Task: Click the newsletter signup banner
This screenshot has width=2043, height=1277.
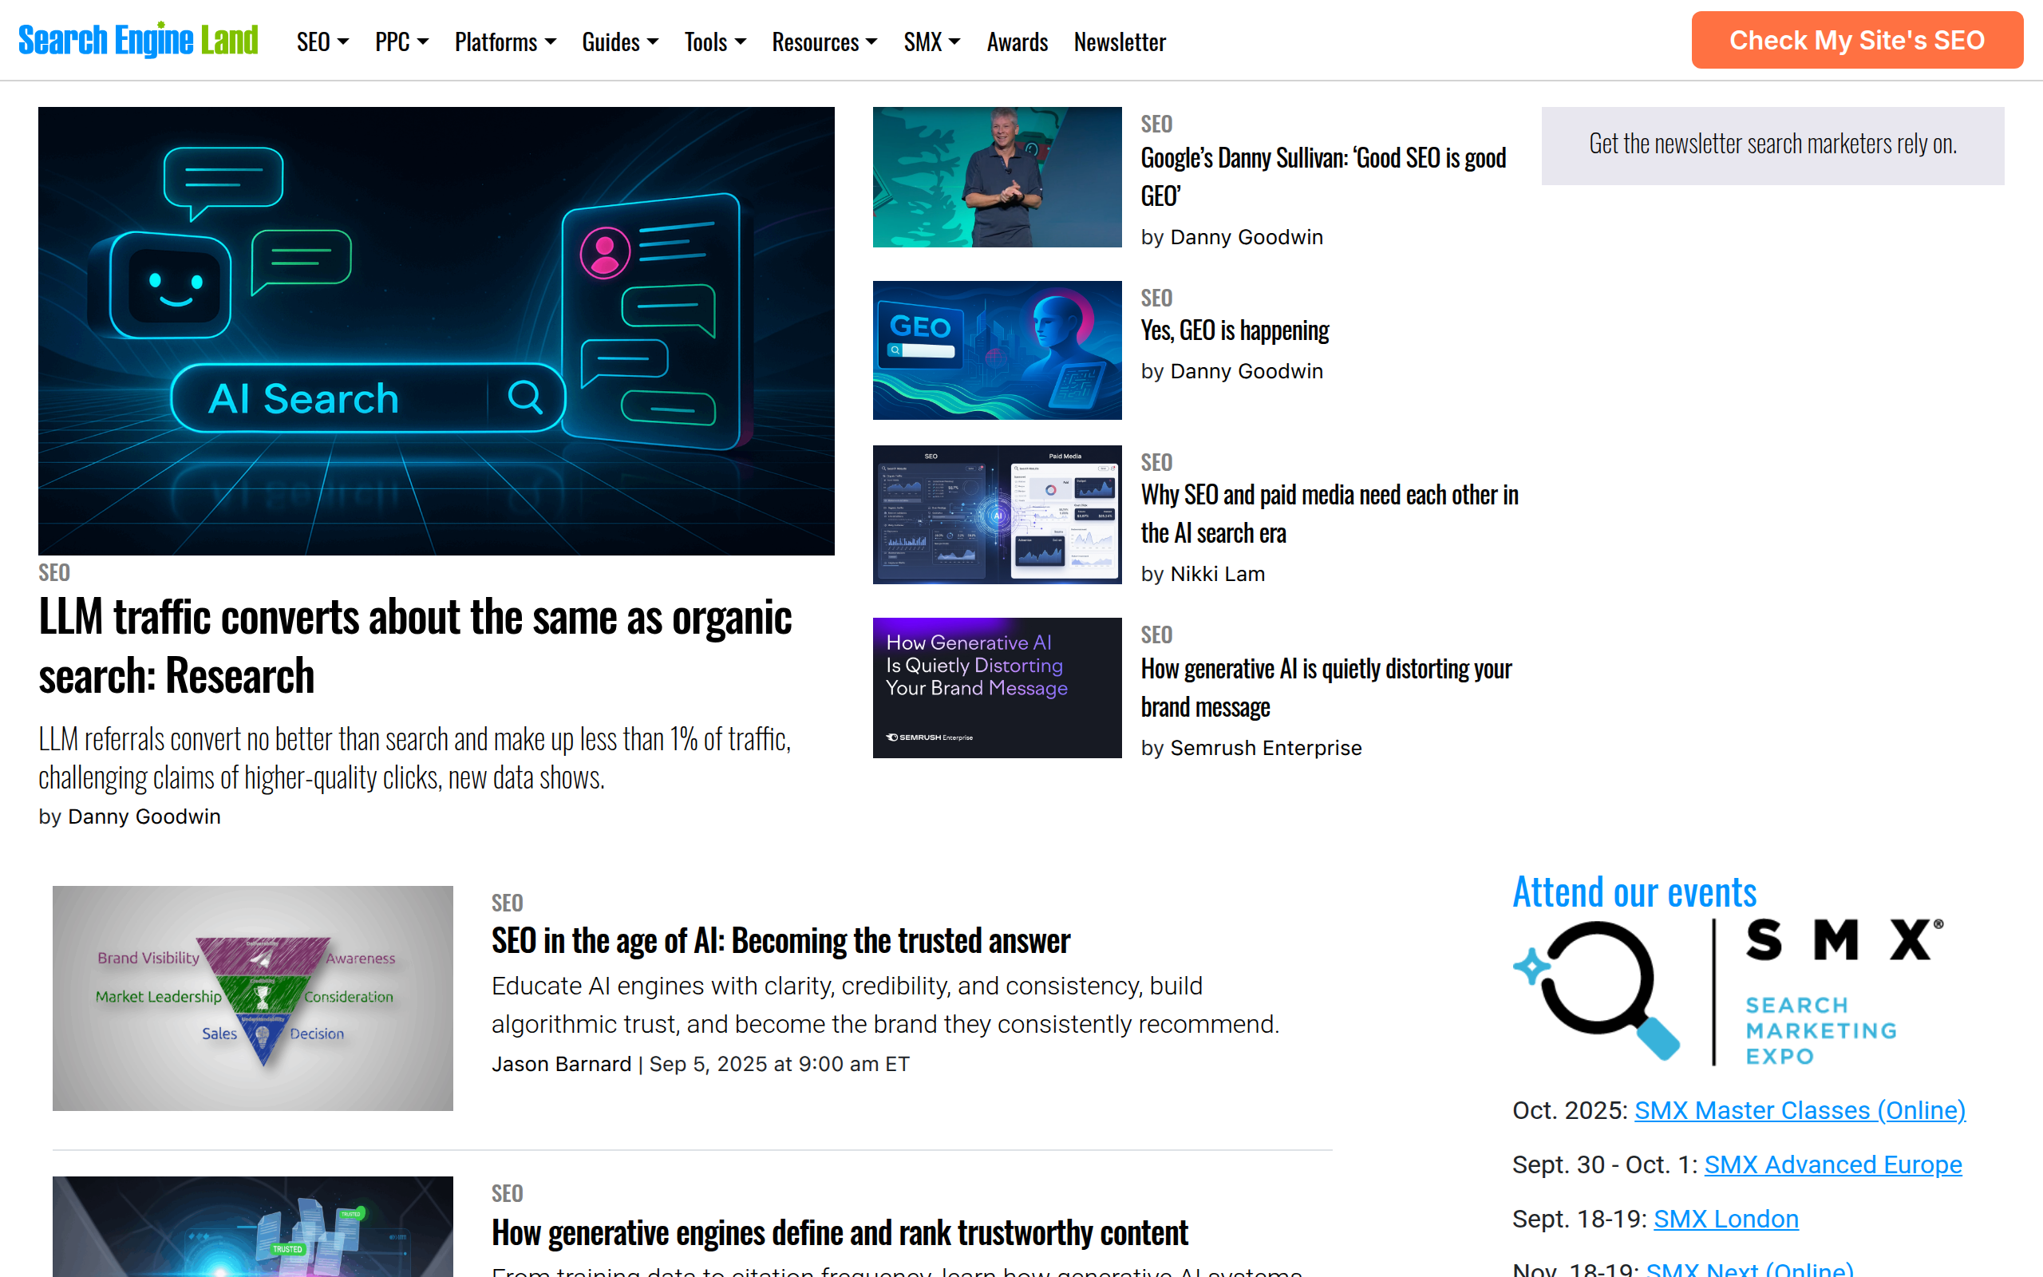Action: coord(1772,145)
